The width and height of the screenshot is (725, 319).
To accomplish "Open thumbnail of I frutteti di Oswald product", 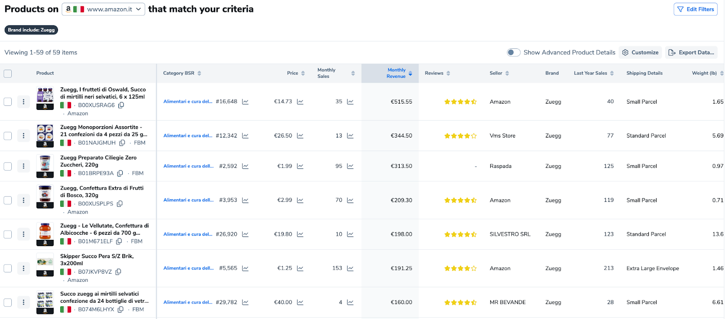I will tap(45, 98).
